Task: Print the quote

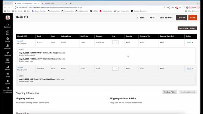Action: (152, 18)
